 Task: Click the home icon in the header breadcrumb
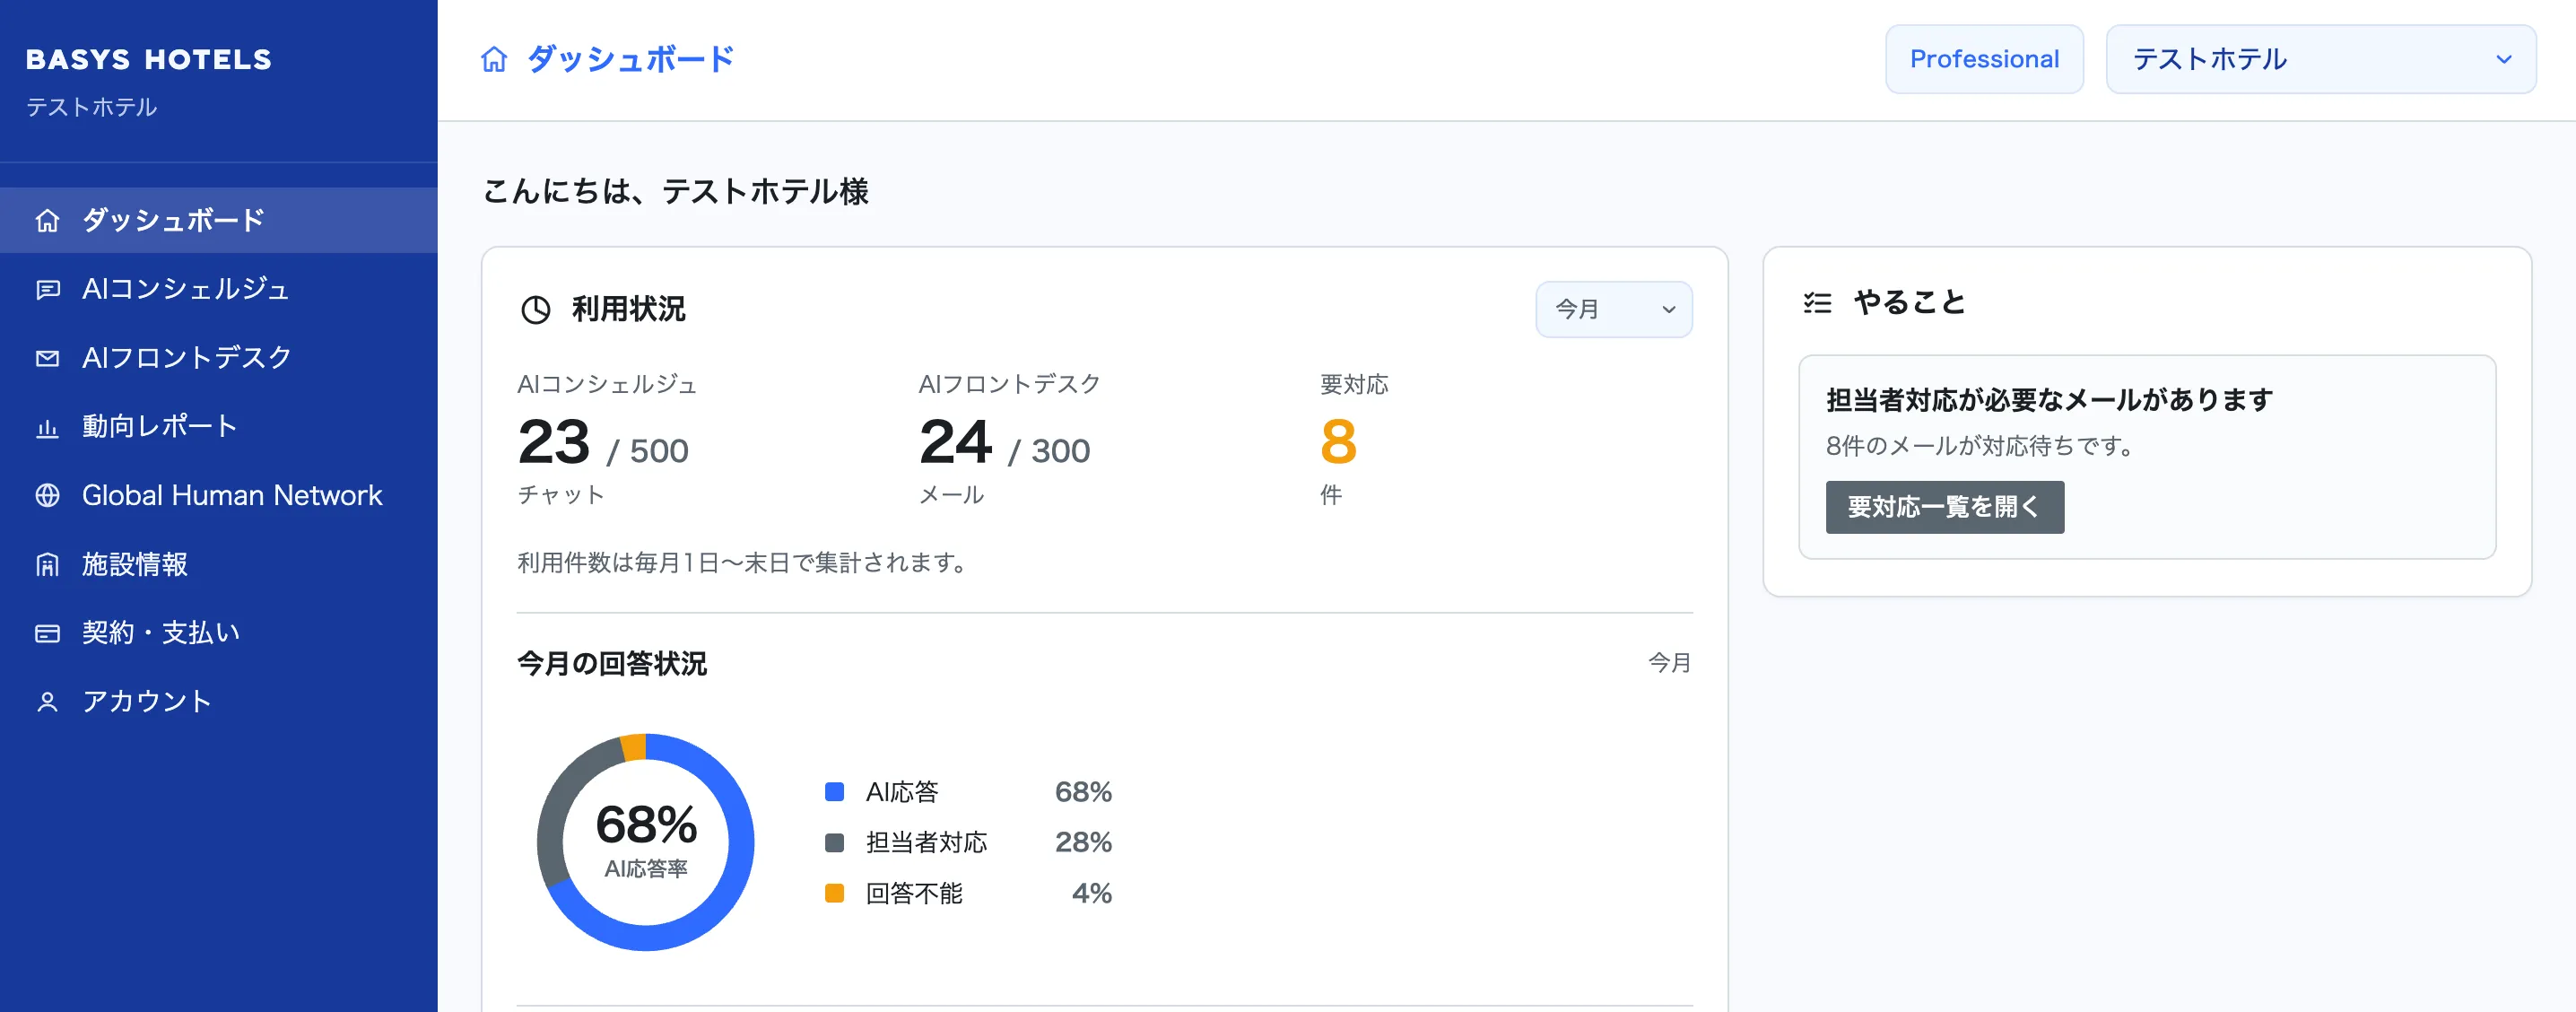pyautogui.click(x=494, y=59)
